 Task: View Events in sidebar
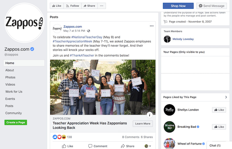pyautogui.click(x=10, y=99)
